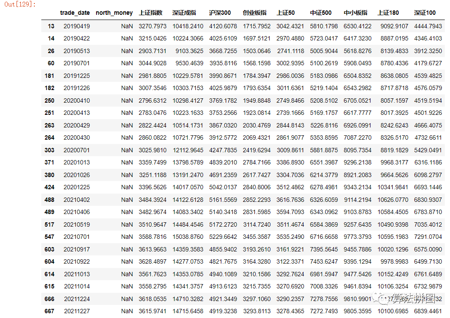
Task: Click the value 2986.0036
Action: (x=290, y=76)
